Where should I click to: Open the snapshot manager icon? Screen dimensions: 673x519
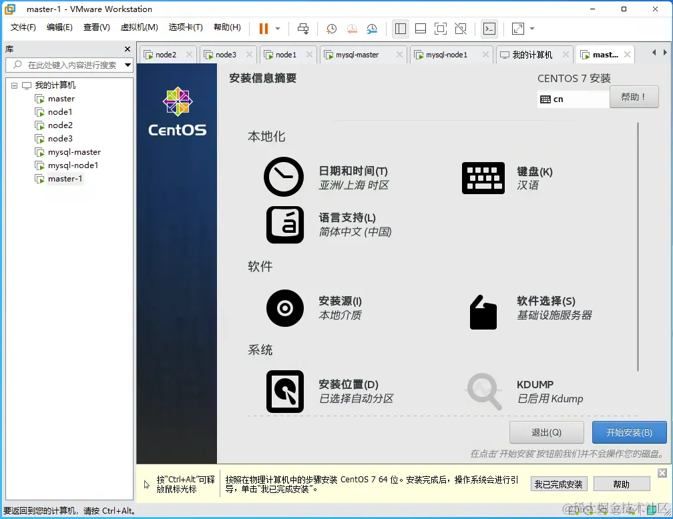(x=372, y=29)
